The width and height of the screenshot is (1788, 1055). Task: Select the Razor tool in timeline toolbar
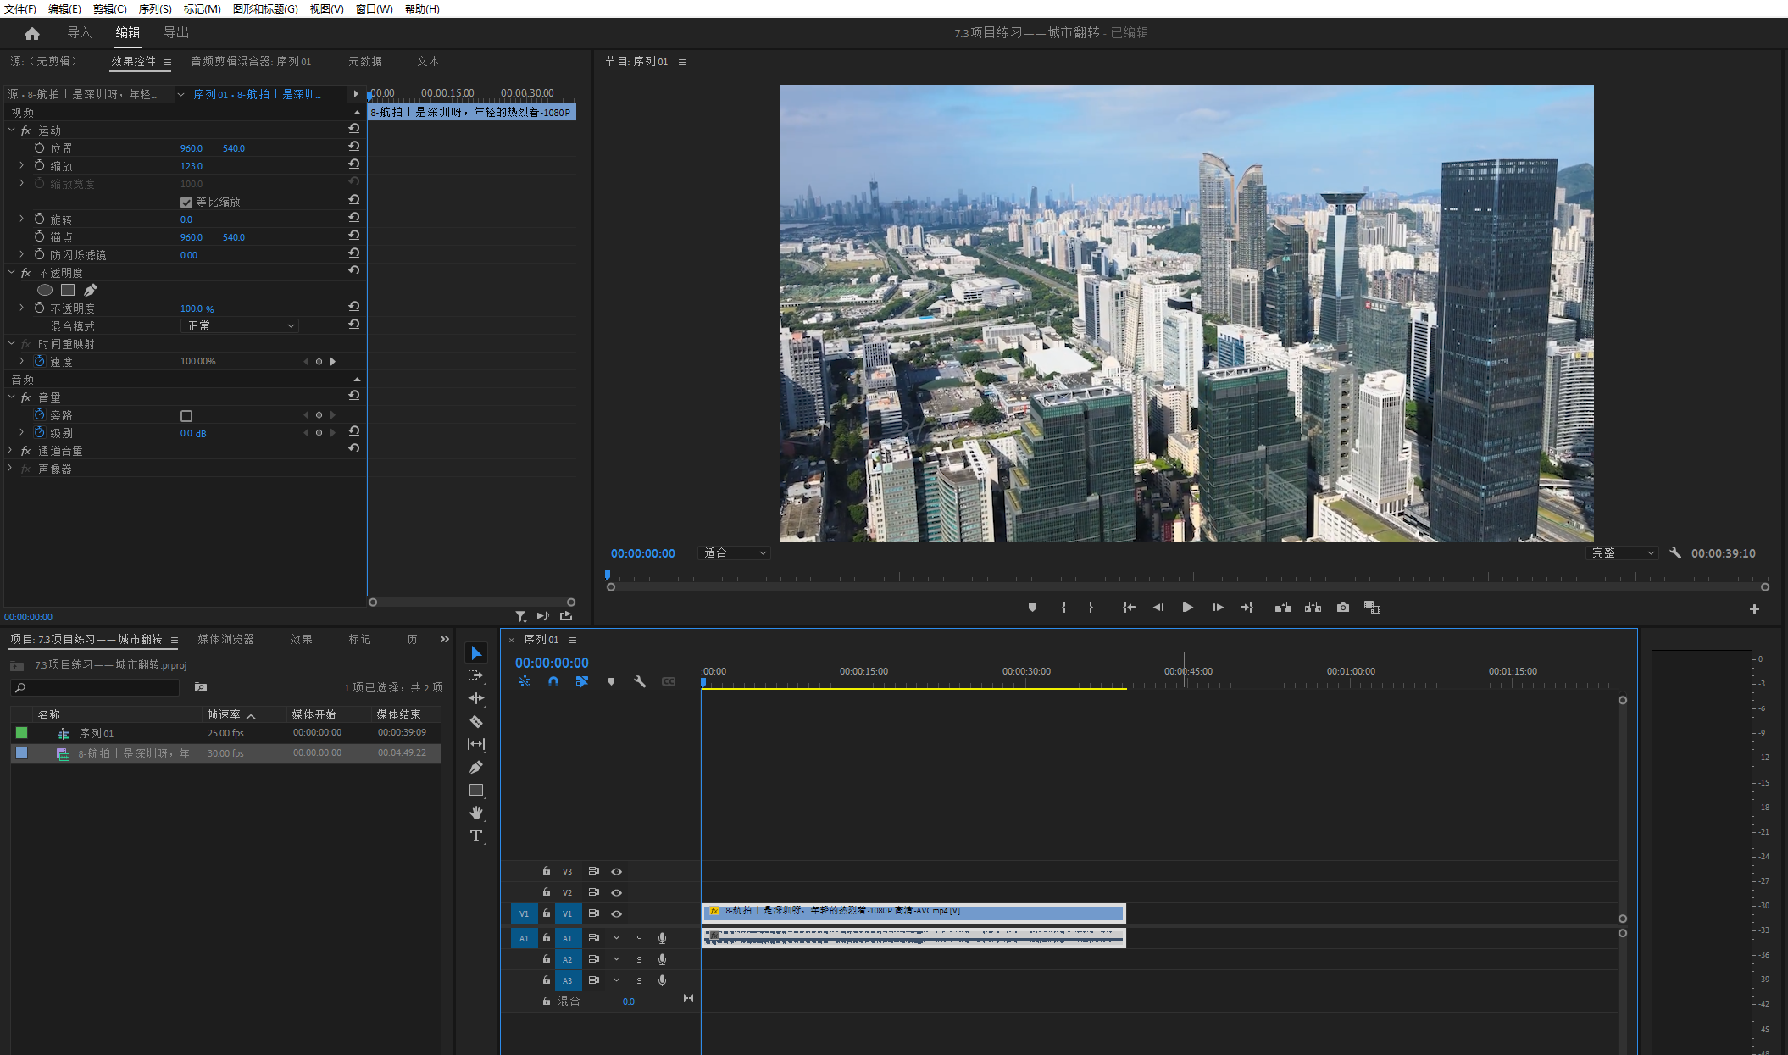[476, 721]
